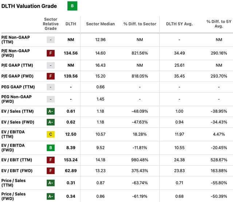The image size is (233, 202).
Task: Click the grey dash badge for PEG GAAP (TTM)
Action: (x=51, y=87)
